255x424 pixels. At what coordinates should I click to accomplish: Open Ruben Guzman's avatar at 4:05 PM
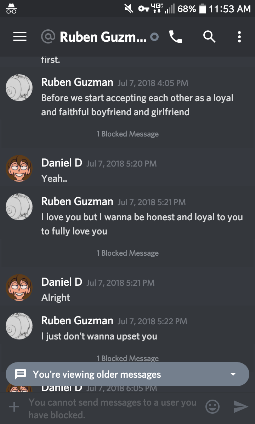click(x=19, y=87)
